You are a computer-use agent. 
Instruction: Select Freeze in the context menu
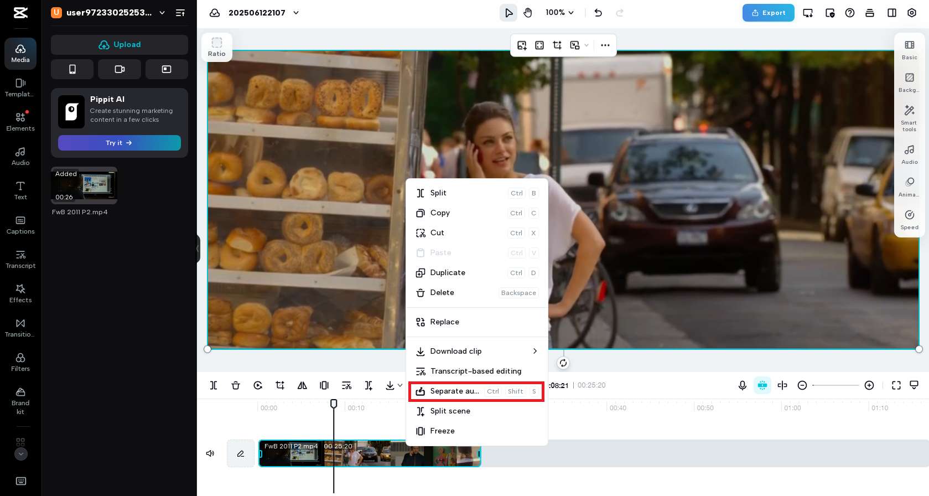point(477,431)
